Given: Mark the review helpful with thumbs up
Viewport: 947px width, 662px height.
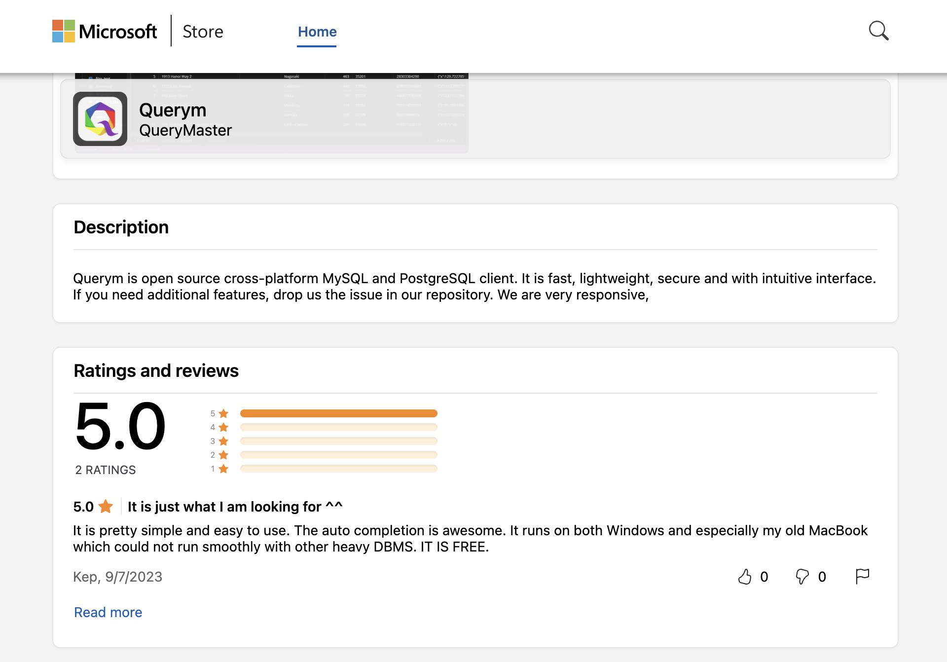Looking at the screenshot, I should 745,577.
